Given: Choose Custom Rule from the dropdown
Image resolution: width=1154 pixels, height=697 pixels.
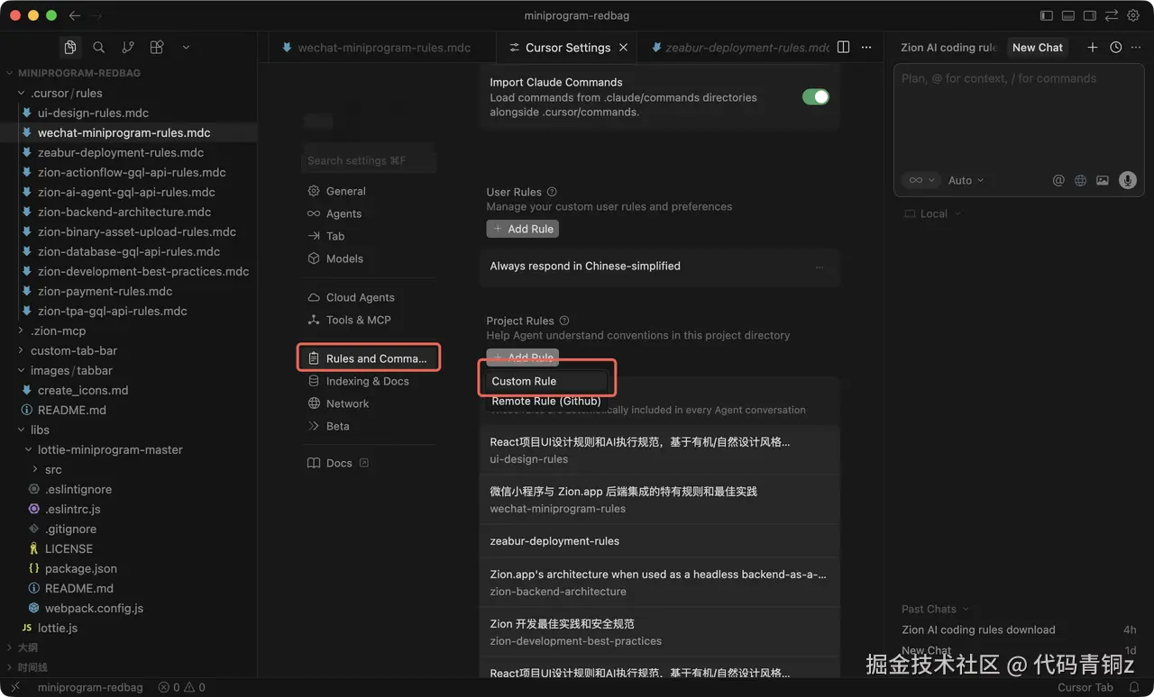Looking at the screenshot, I should pos(547,381).
